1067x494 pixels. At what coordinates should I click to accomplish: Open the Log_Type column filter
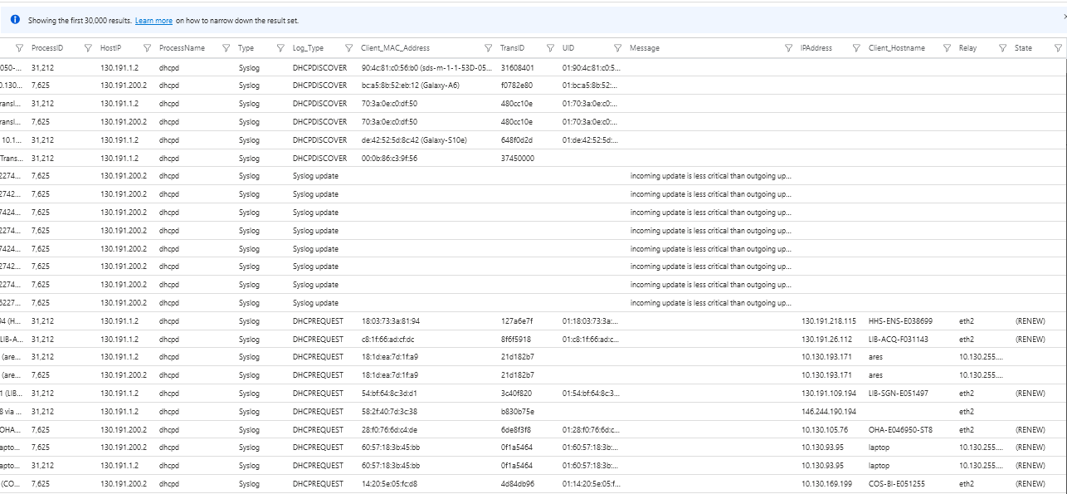tap(279, 47)
